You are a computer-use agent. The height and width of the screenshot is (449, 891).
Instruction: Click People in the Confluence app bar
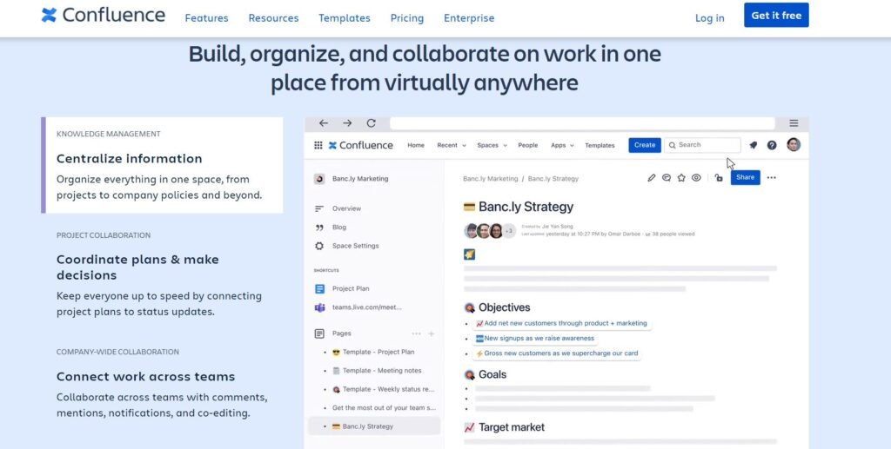[x=528, y=145]
